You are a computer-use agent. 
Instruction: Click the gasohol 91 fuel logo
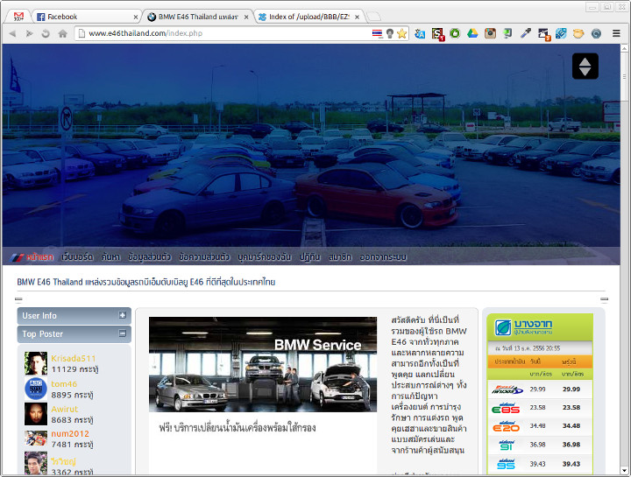point(507,445)
